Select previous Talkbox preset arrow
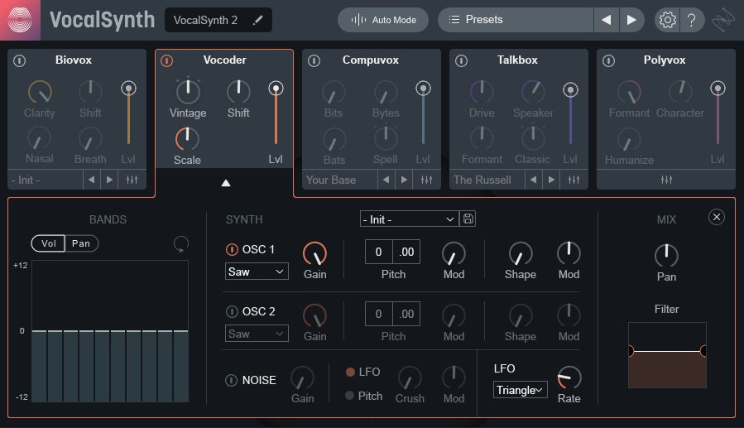The height and width of the screenshot is (428, 744). click(x=533, y=180)
